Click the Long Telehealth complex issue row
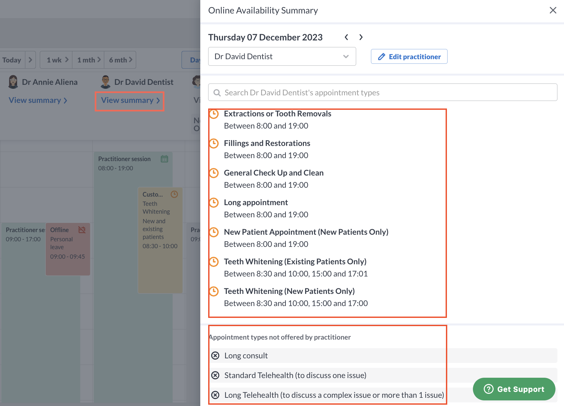 click(383, 395)
